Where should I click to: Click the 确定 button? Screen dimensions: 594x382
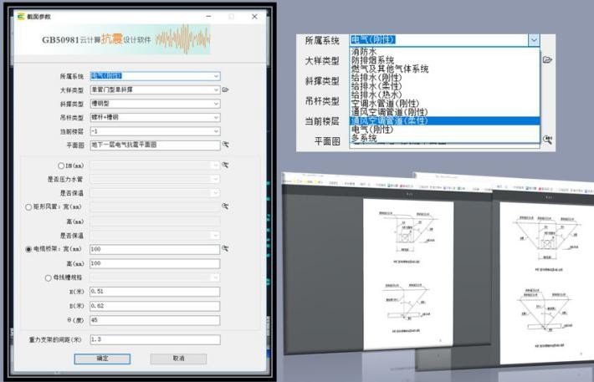coord(102,359)
